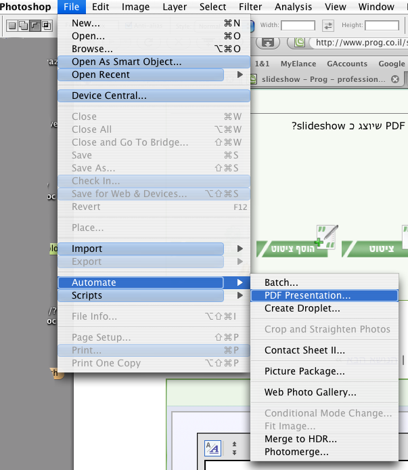Click the quote-with-pencil icon

[327, 237]
